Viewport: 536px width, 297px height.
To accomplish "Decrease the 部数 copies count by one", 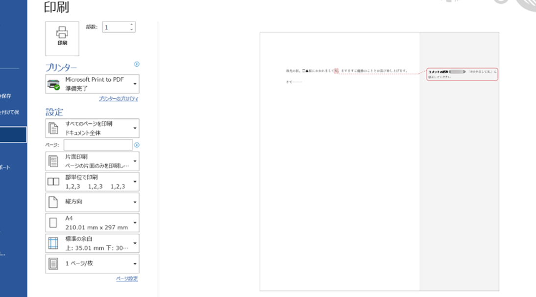I will [131, 29].
